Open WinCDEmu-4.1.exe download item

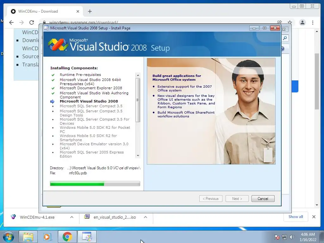(37, 217)
